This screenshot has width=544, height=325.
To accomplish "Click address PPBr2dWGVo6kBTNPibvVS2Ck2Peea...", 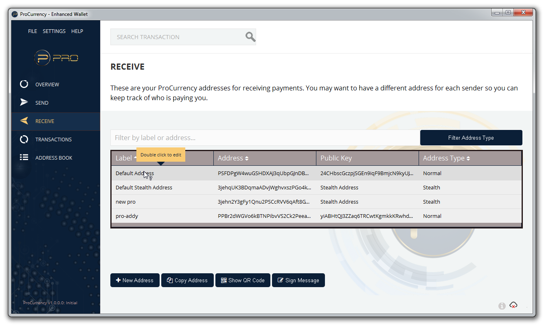I will 264,216.
